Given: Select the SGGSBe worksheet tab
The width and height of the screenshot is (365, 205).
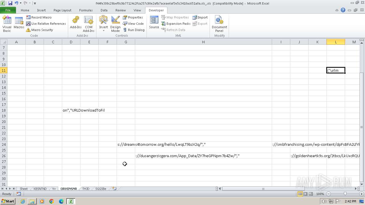Looking at the screenshot, I should 101,189.
